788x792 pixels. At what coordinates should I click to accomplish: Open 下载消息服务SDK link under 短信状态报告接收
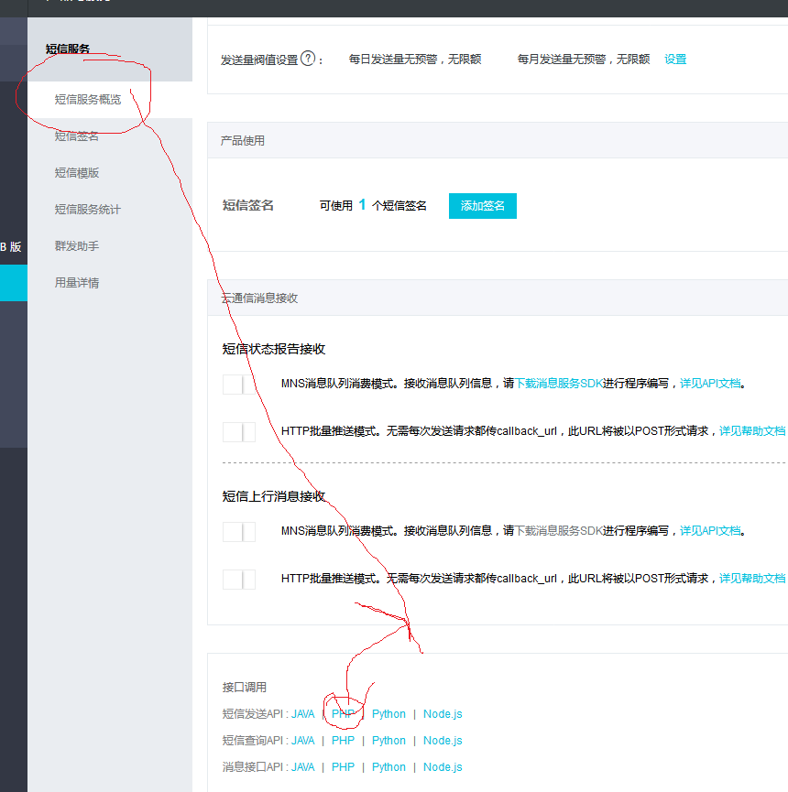[559, 384]
